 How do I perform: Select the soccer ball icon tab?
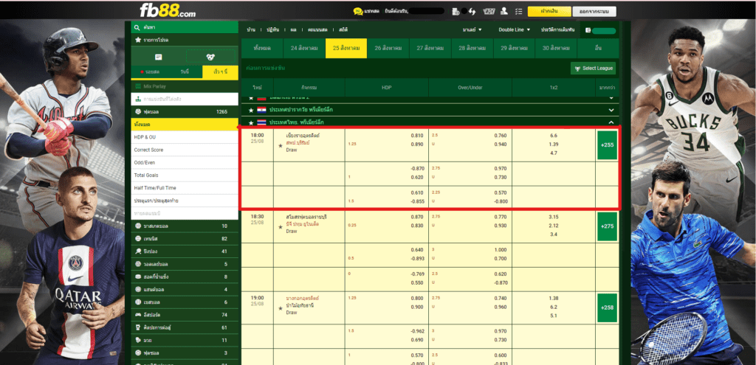click(x=210, y=57)
